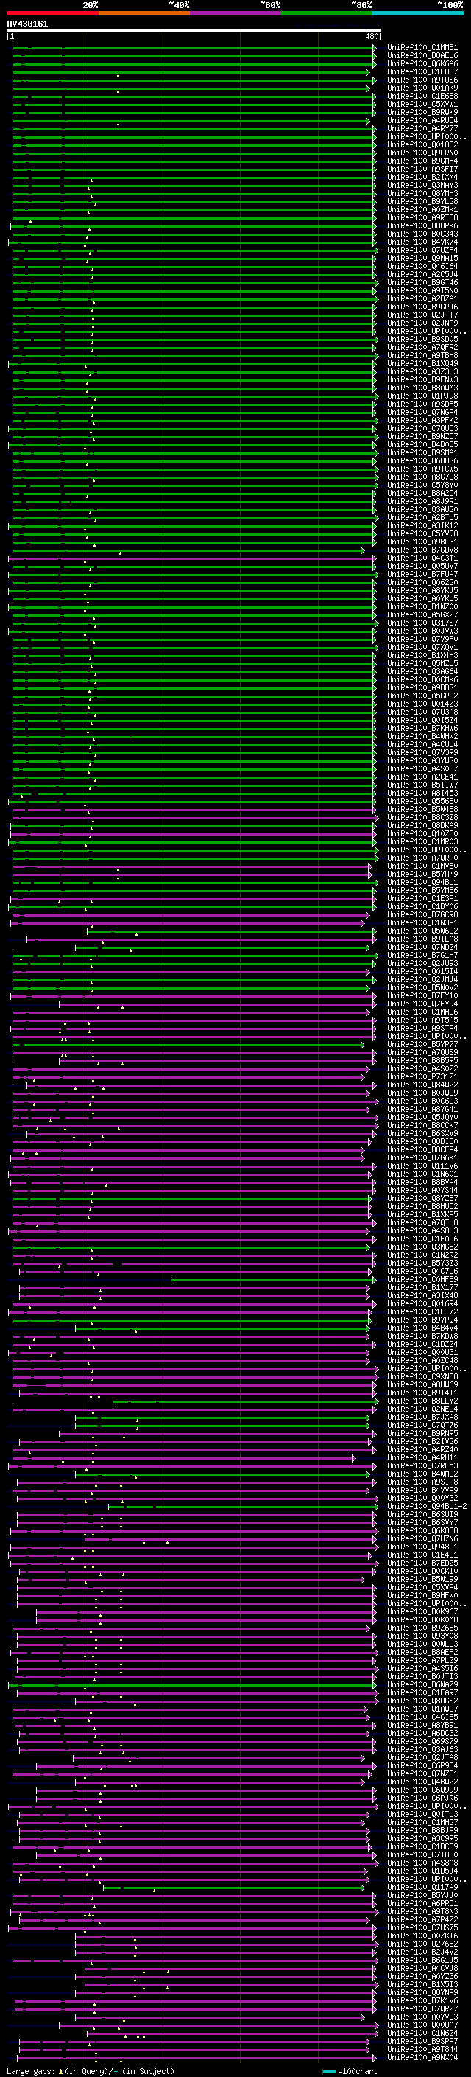Click label UniRef100_Q8YNP9
This screenshot has width=471, height=2077.
[x=422, y=1992]
